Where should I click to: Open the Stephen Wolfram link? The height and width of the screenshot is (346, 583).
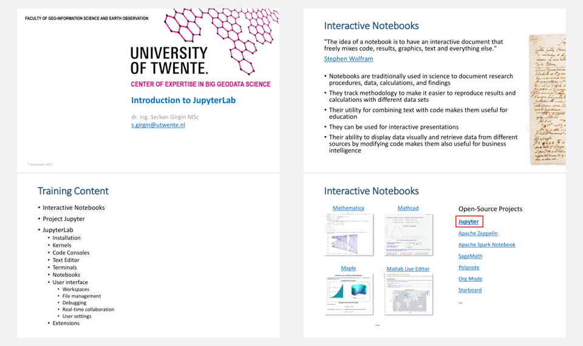[x=349, y=59]
